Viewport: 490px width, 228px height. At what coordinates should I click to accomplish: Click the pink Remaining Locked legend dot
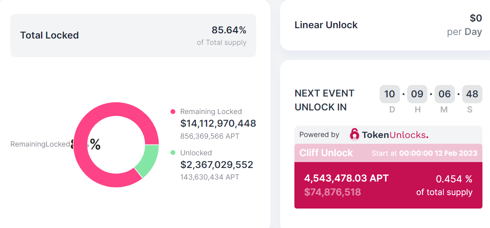click(x=173, y=112)
